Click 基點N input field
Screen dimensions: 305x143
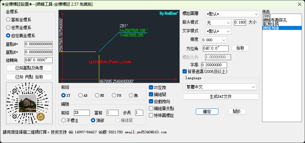[x=39, y=44]
